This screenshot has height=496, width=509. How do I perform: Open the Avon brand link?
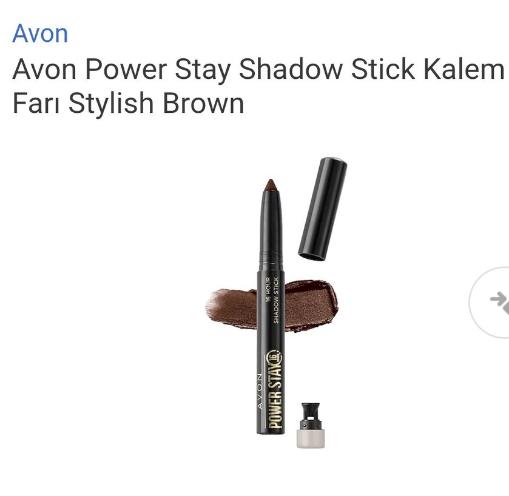(x=40, y=33)
